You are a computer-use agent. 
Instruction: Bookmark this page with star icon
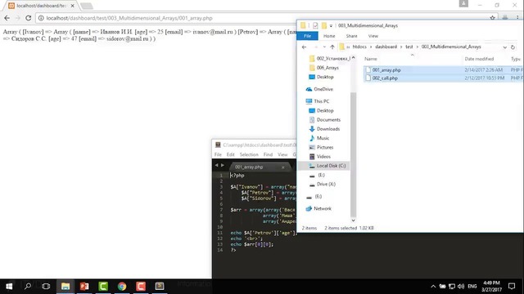492,18
